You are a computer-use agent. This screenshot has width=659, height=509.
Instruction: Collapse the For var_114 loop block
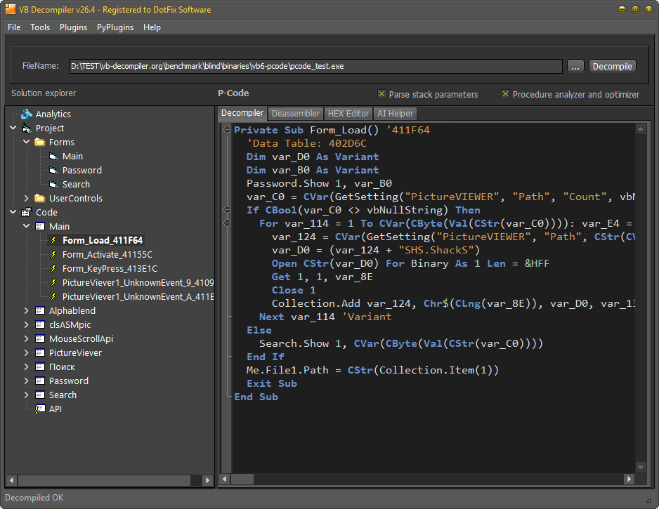[x=227, y=223]
